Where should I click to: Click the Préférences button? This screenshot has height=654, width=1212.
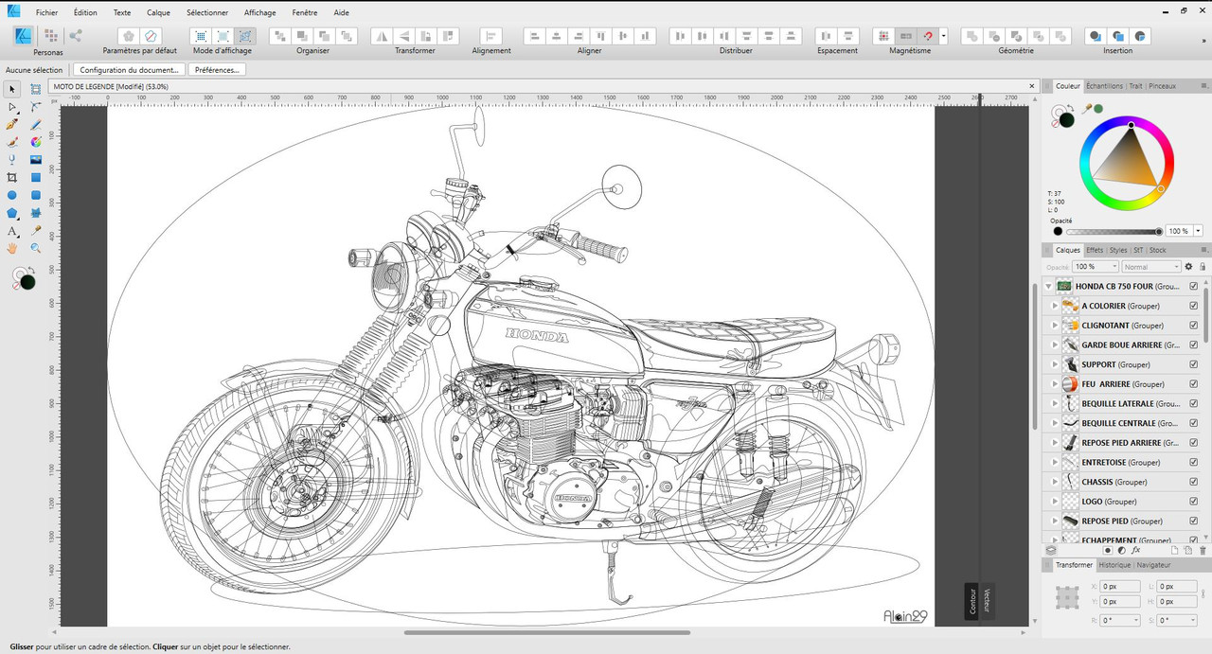point(217,70)
